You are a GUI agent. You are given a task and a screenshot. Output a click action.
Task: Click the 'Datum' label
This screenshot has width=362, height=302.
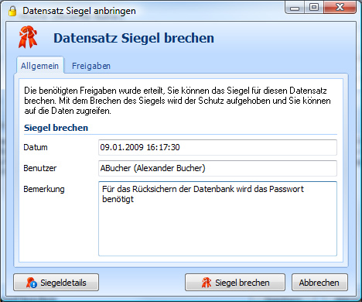click(36, 147)
